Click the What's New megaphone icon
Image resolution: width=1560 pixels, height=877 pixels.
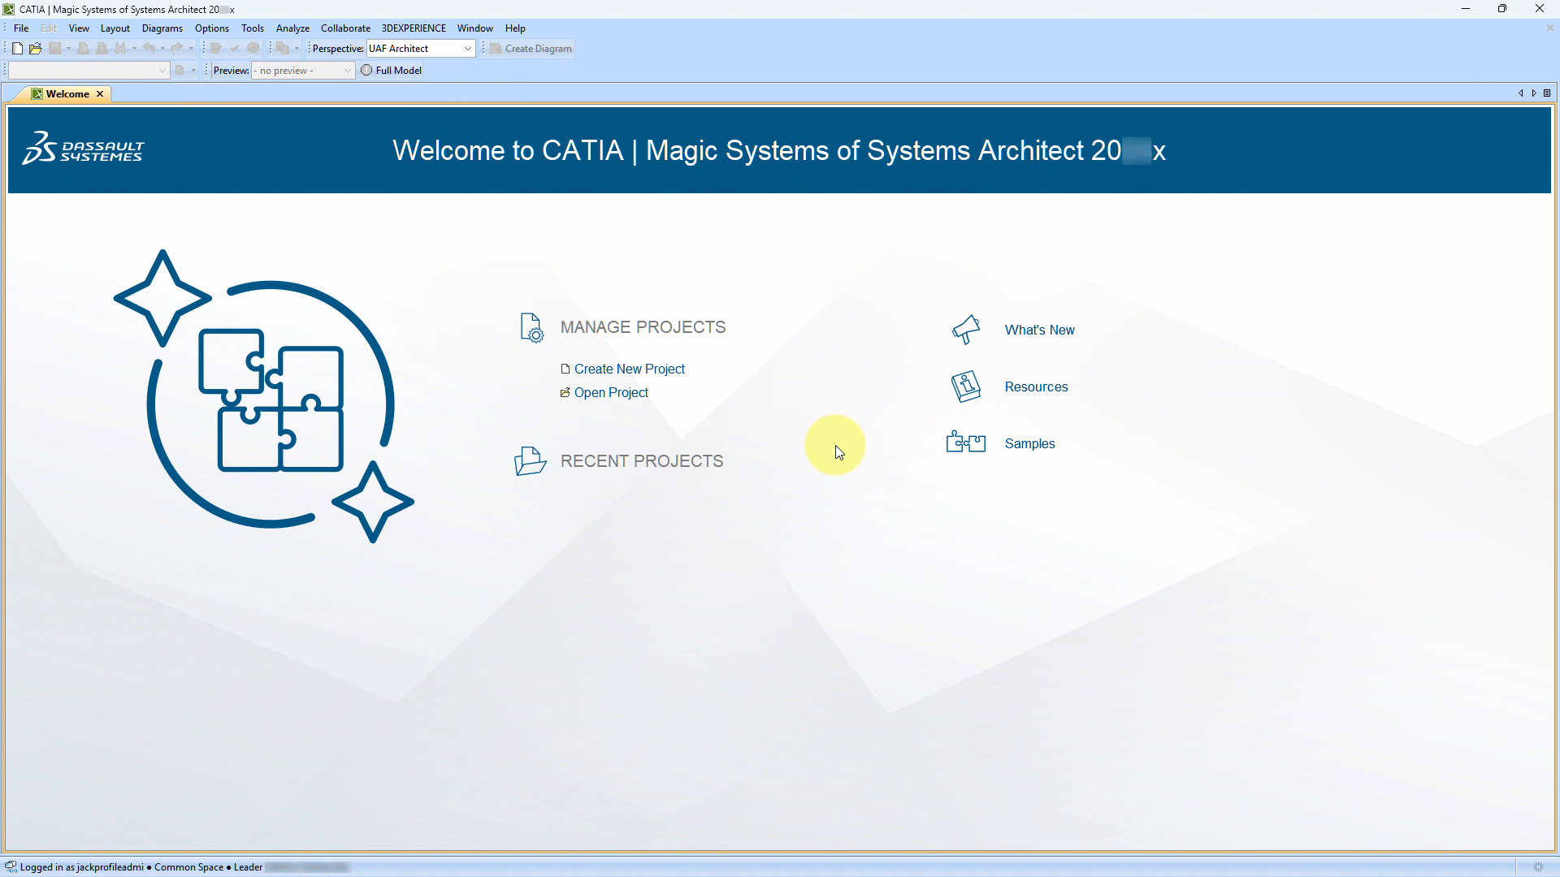point(966,330)
